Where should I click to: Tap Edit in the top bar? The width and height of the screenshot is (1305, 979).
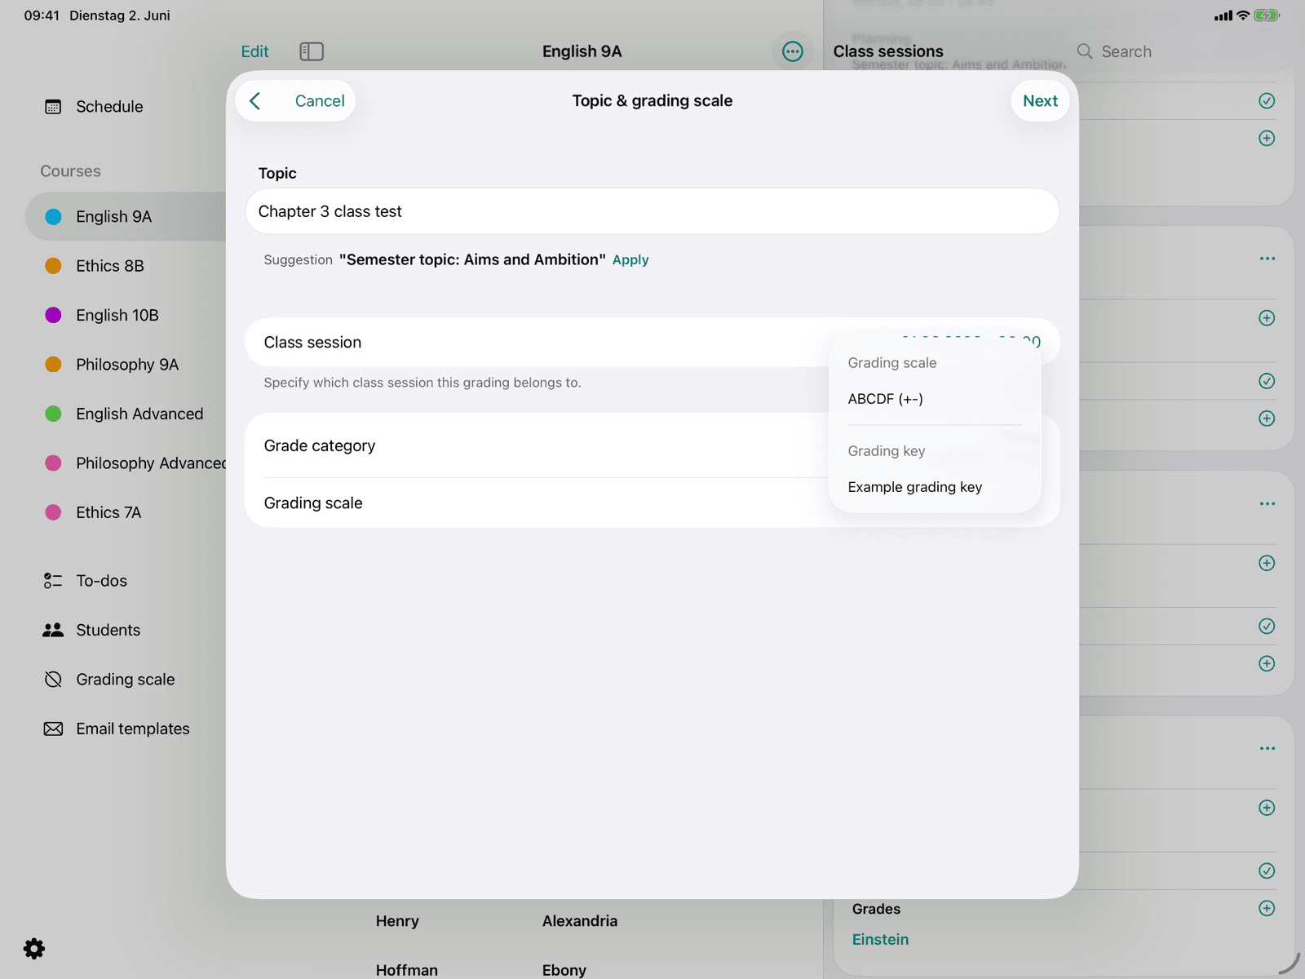tap(254, 51)
